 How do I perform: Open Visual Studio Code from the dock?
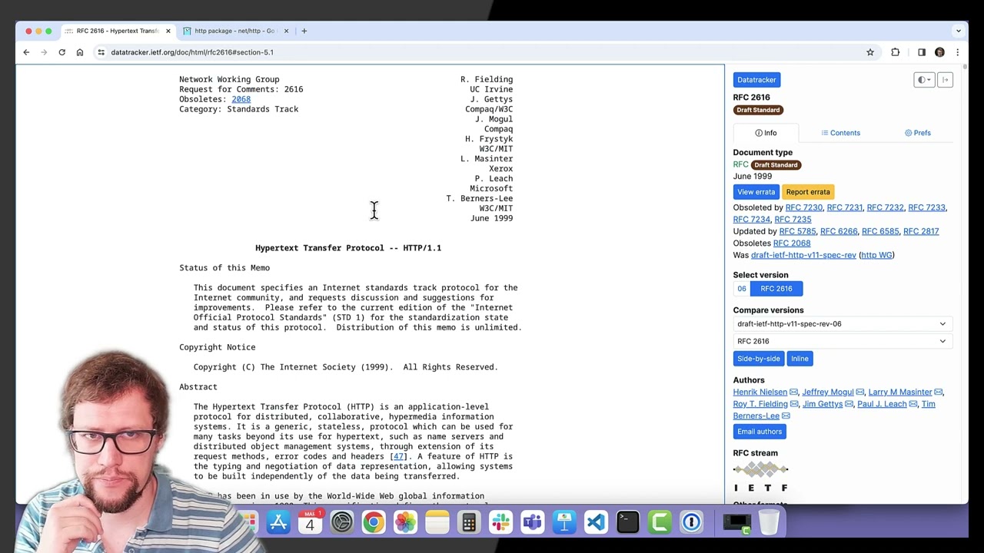pos(596,523)
